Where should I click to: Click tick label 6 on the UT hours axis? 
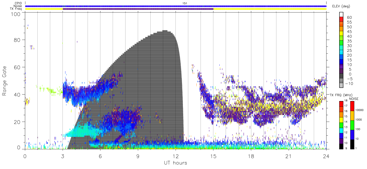coord(100,156)
